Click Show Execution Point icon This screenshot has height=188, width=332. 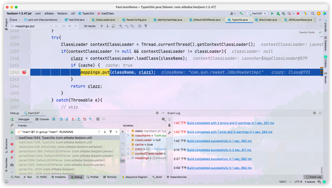(x=54, y=119)
